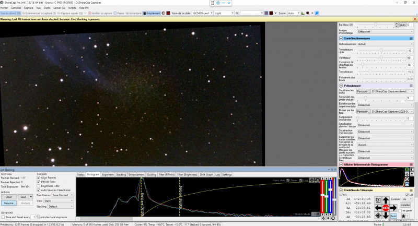
Task: Open the Outils menu
Action: pos(47,8)
